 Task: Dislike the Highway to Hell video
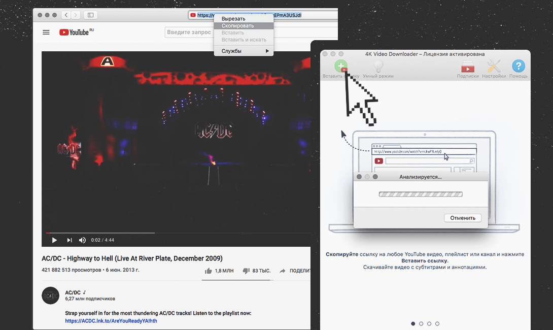point(246,271)
